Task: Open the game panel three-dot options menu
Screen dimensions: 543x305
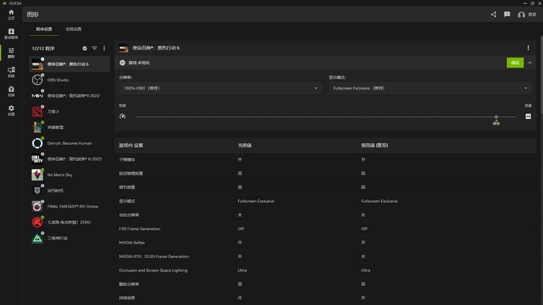Action: pos(528,48)
